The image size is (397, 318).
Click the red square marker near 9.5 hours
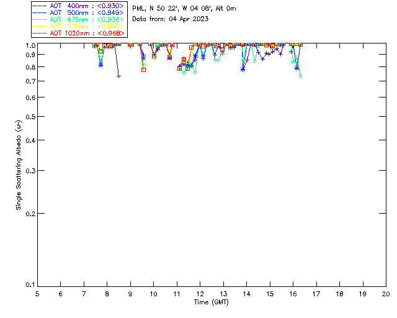[x=143, y=70]
